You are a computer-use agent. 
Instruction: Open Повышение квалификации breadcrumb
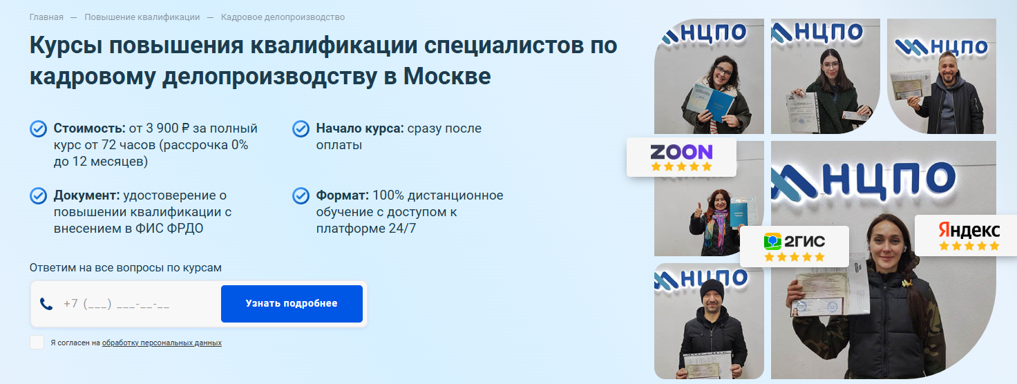coord(142,17)
